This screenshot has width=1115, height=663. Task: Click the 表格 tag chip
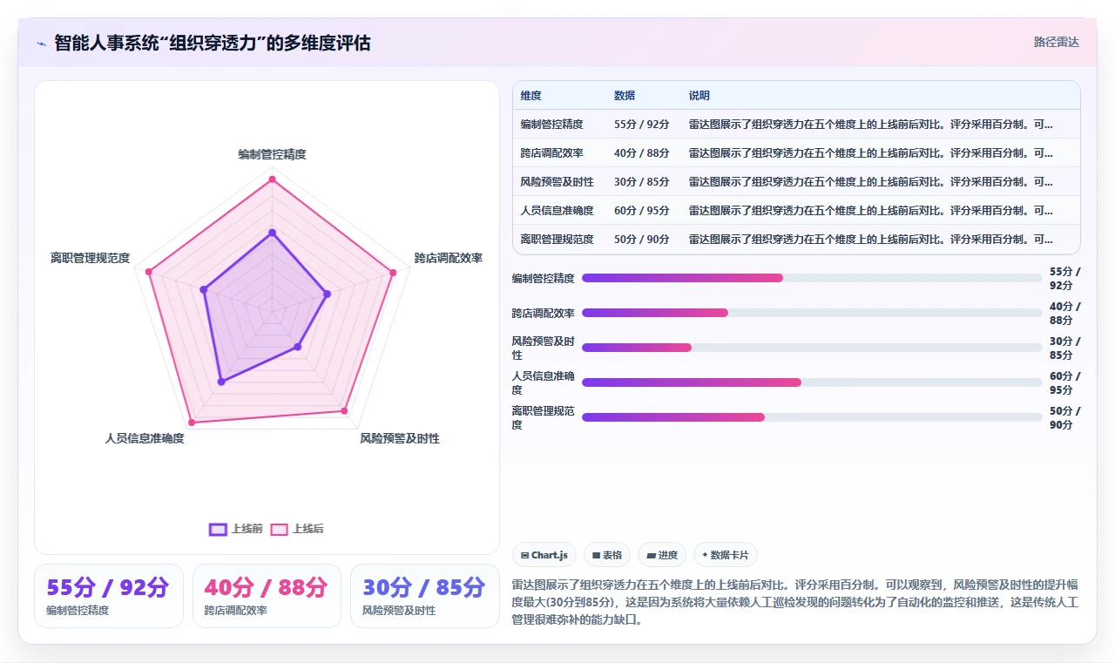tap(607, 555)
